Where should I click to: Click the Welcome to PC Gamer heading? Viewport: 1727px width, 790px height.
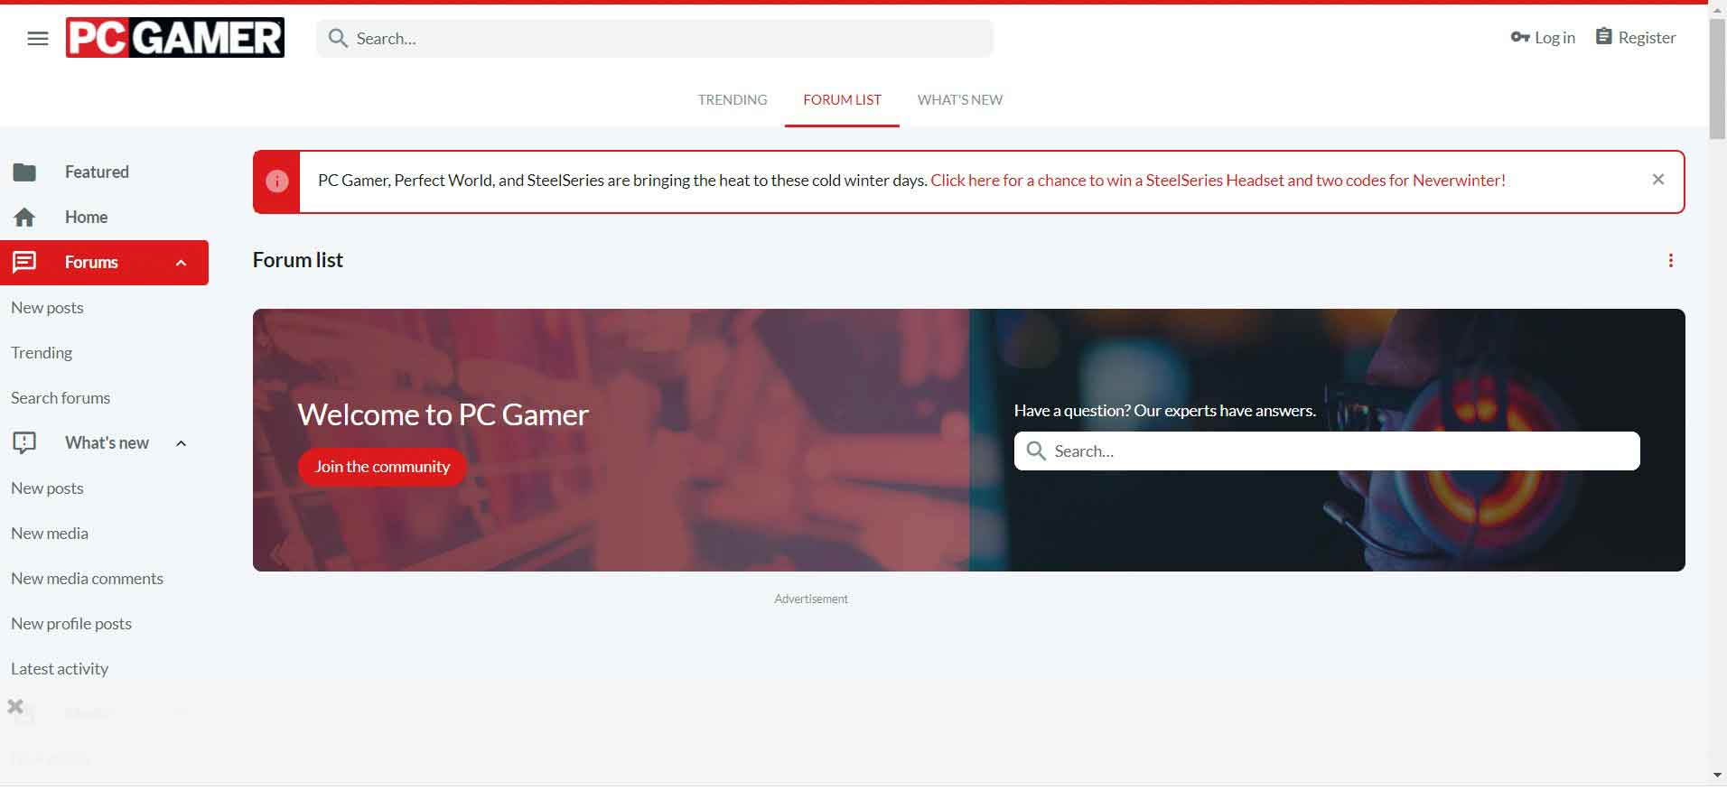(443, 414)
